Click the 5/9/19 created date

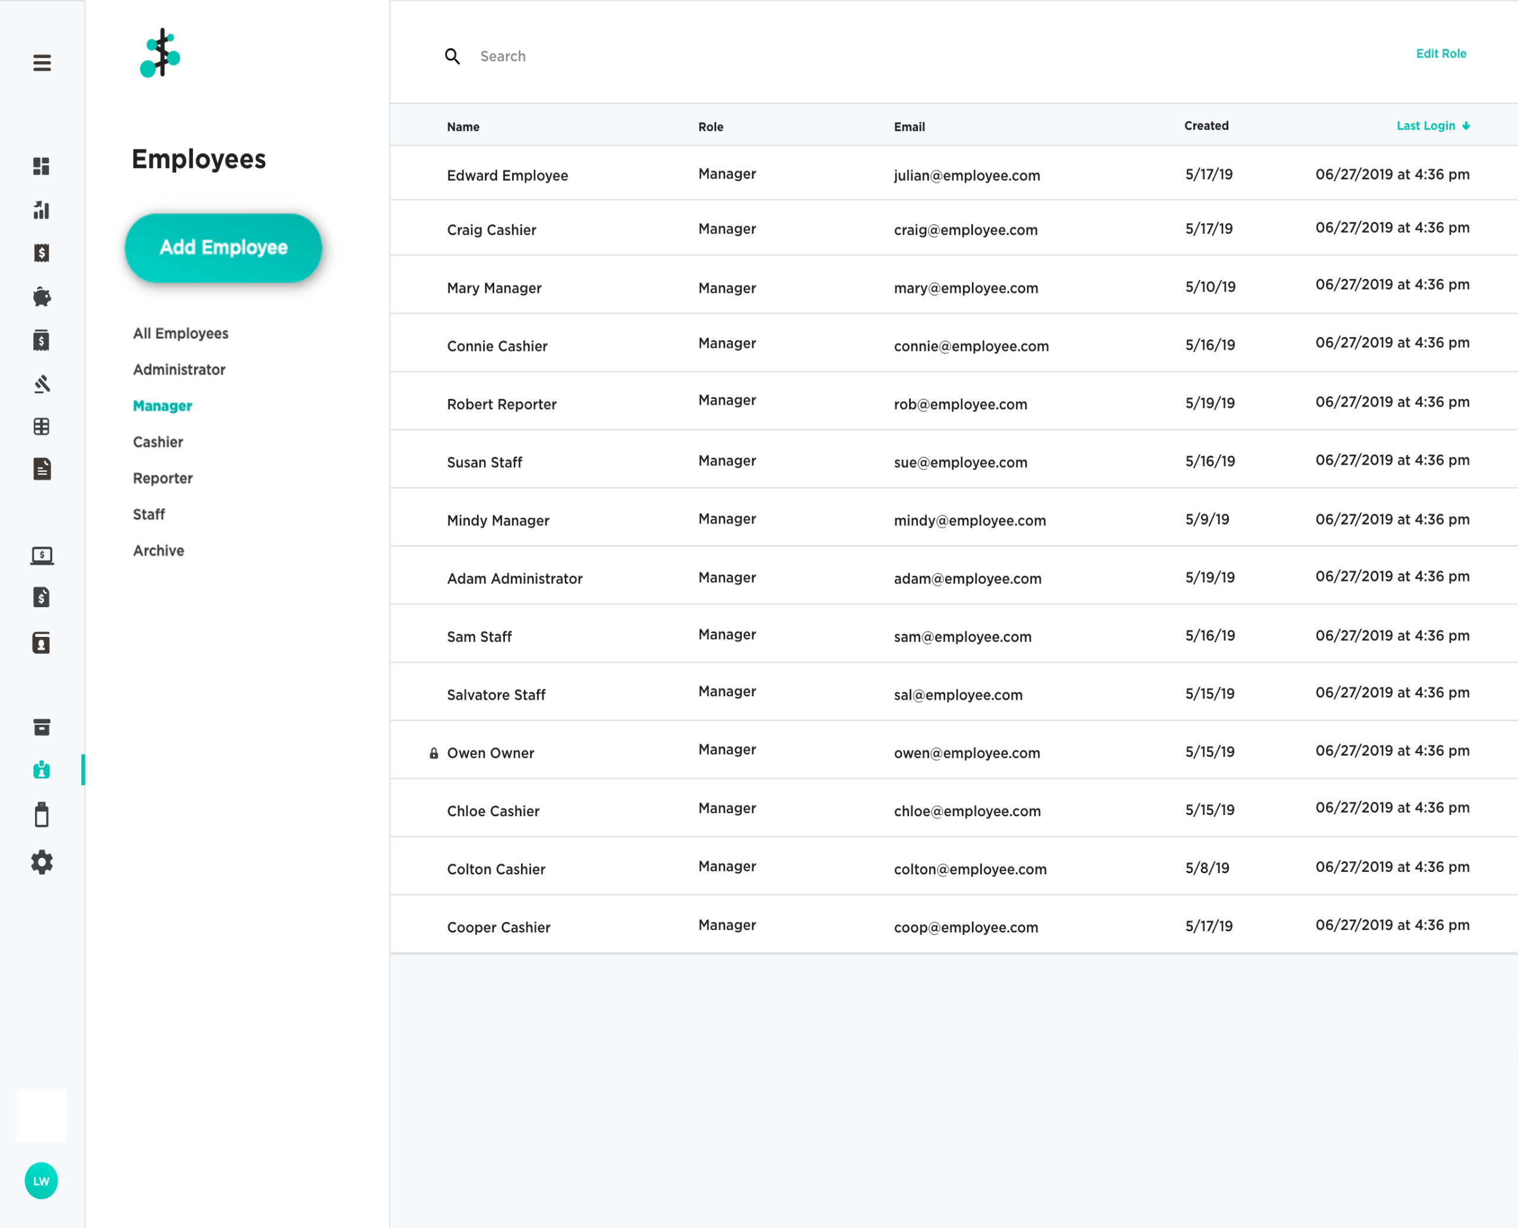pyautogui.click(x=1207, y=519)
